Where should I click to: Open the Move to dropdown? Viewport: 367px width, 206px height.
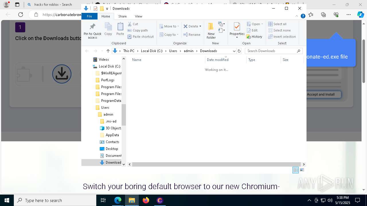pos(169,26)
